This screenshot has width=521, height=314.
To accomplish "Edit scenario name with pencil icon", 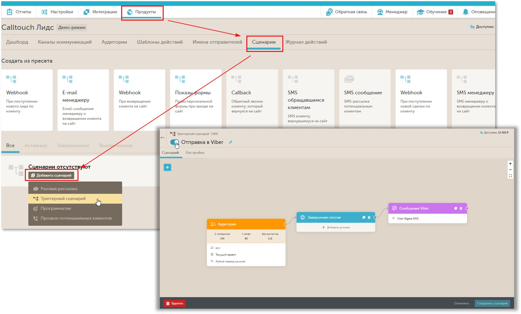I will [x=231, y=142].
